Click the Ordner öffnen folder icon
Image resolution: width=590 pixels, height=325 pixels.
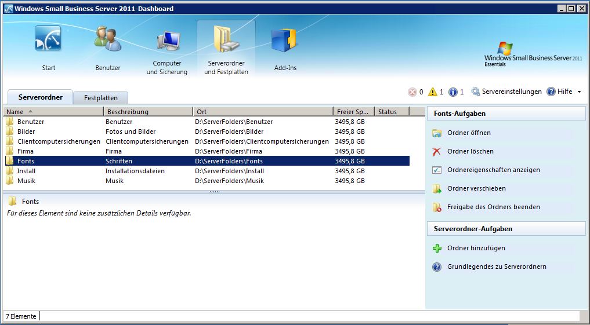(x=437, y=133)
